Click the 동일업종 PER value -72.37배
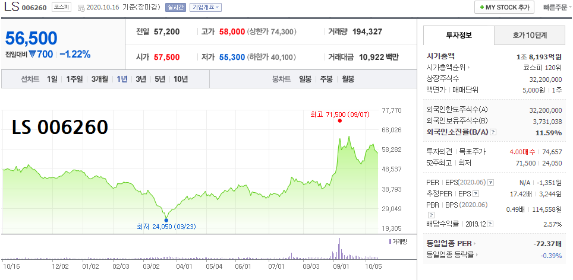 [547, 244]
